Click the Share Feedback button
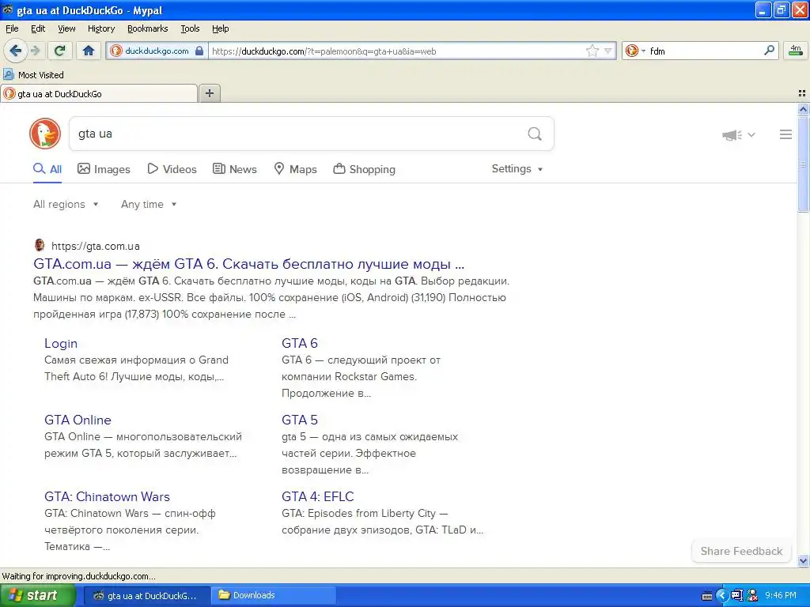The height and width of the screenshot is (607, 810). click(741, 551)
